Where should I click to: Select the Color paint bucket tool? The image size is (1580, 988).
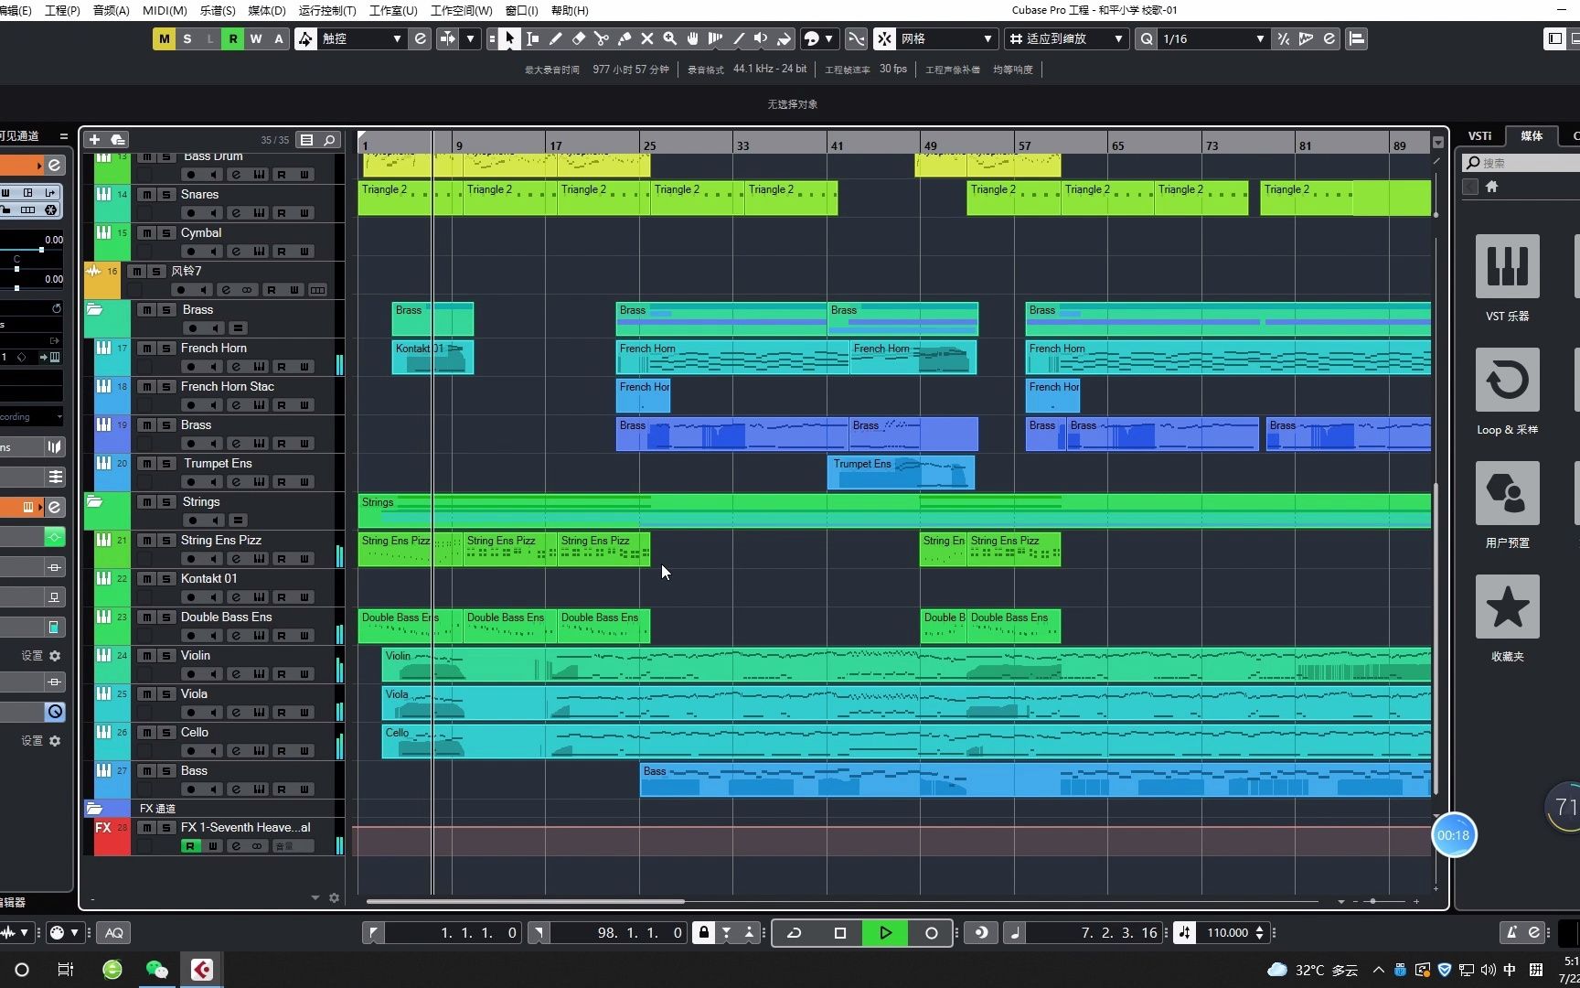pyautogui.click(x=784, y=38)
